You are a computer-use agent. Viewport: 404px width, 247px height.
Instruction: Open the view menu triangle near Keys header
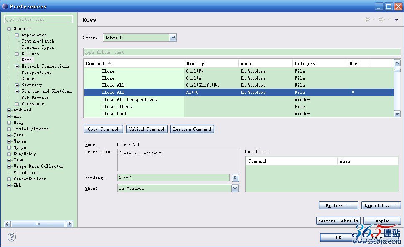click(x=396, y=20)
